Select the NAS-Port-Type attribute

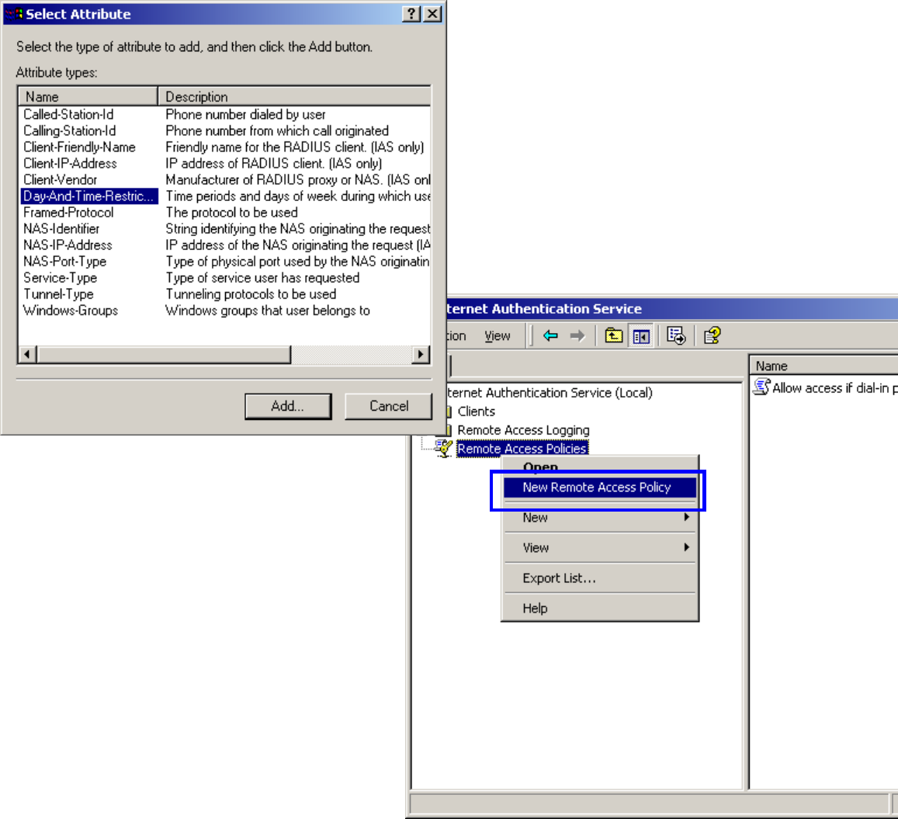point(64,261)
